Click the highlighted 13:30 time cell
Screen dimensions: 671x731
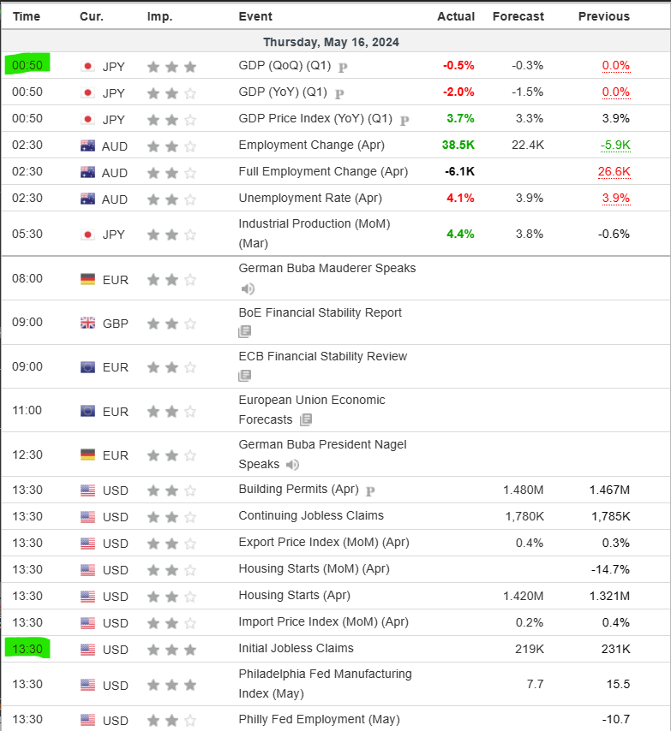tap(27, 649)
